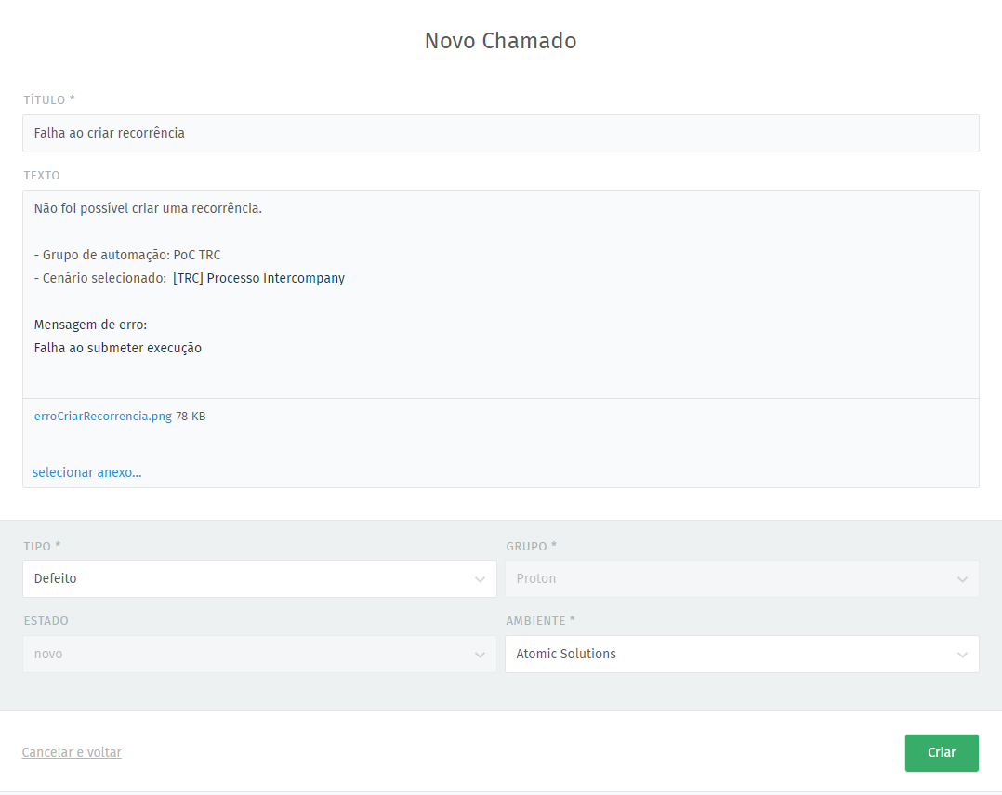Click the 'Novo Chamado' page heading
The image size is (1002, 795).
tap(500, 41)
